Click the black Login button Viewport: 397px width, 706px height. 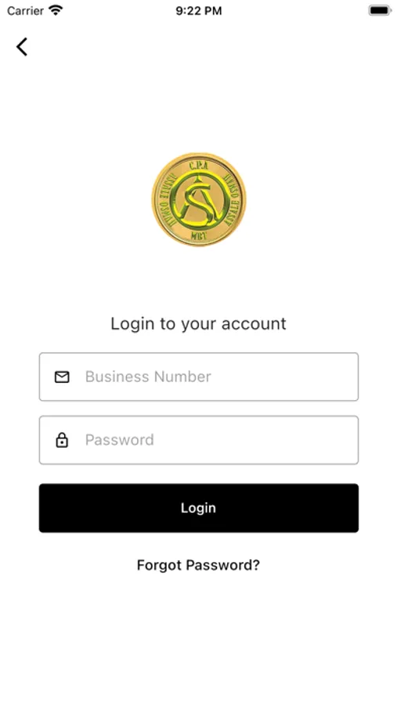click(199, 508)
